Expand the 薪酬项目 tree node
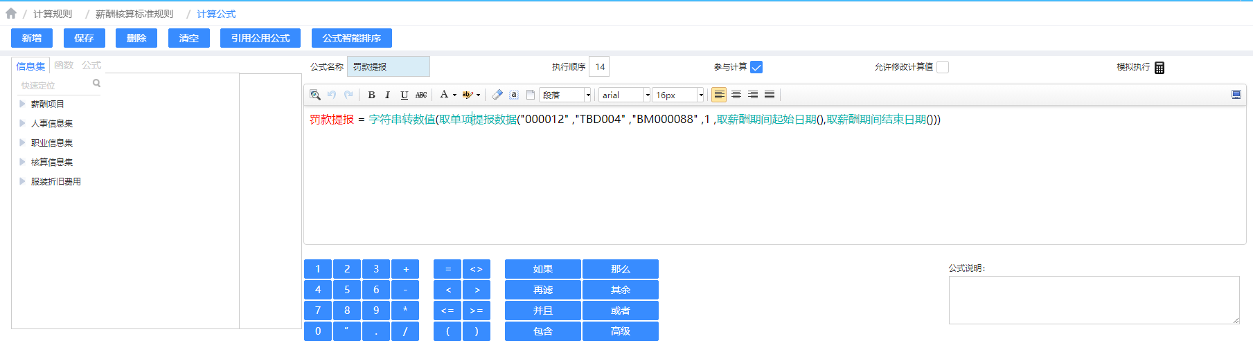The width and height of the screenshot is (1253, 352). point(22,104)
